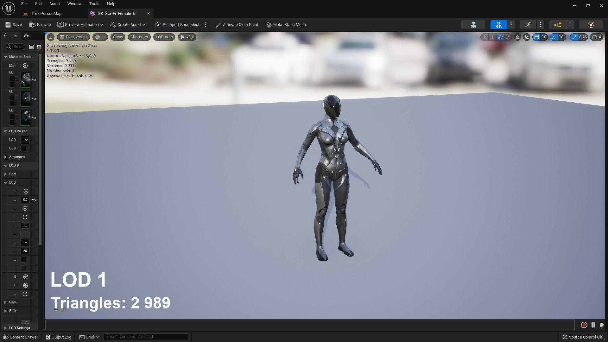Open the File menu
608x342 pixels.
(x=24, y=4)
